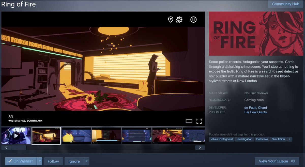Select the blue dialog window thumbnail
The image size is (305, 167).
click(136, 136)
